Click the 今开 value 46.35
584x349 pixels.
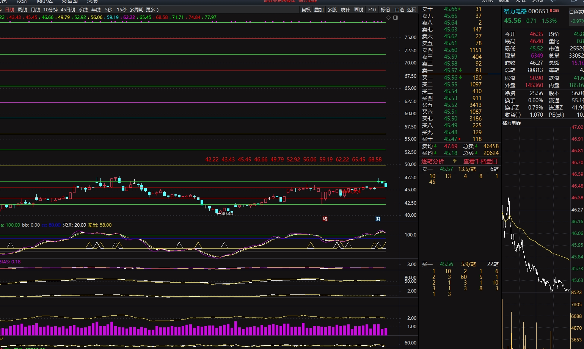[x=536, y=34]
